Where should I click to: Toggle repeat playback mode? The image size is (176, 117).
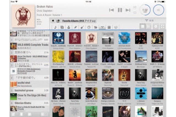[x=135, y=13]
